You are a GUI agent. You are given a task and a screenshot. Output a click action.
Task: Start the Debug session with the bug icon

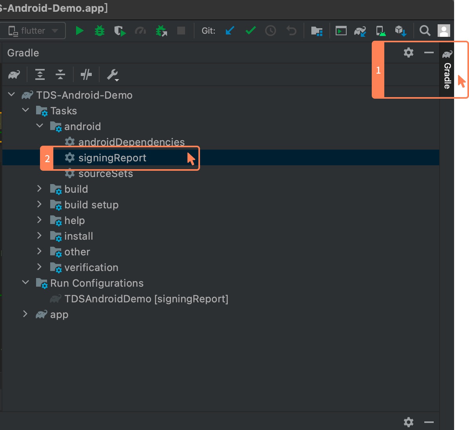tap(99, 31)
